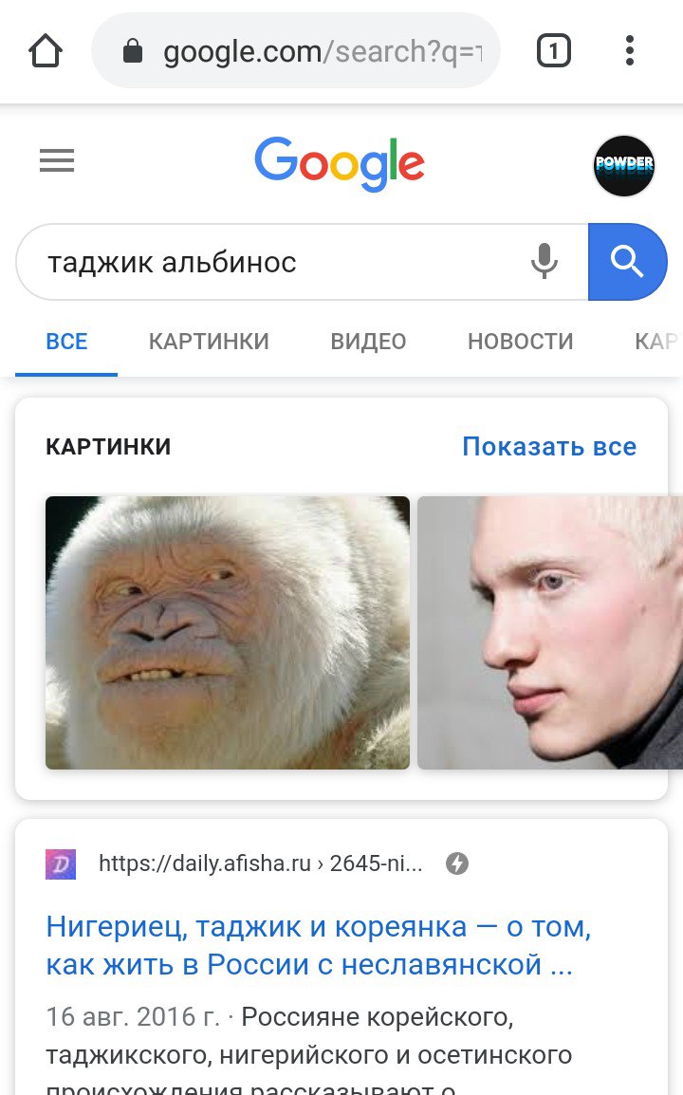Open the tab switcher showing 1 tab
This screenshot has height=1095, width=683.
(x=554, y=51)
